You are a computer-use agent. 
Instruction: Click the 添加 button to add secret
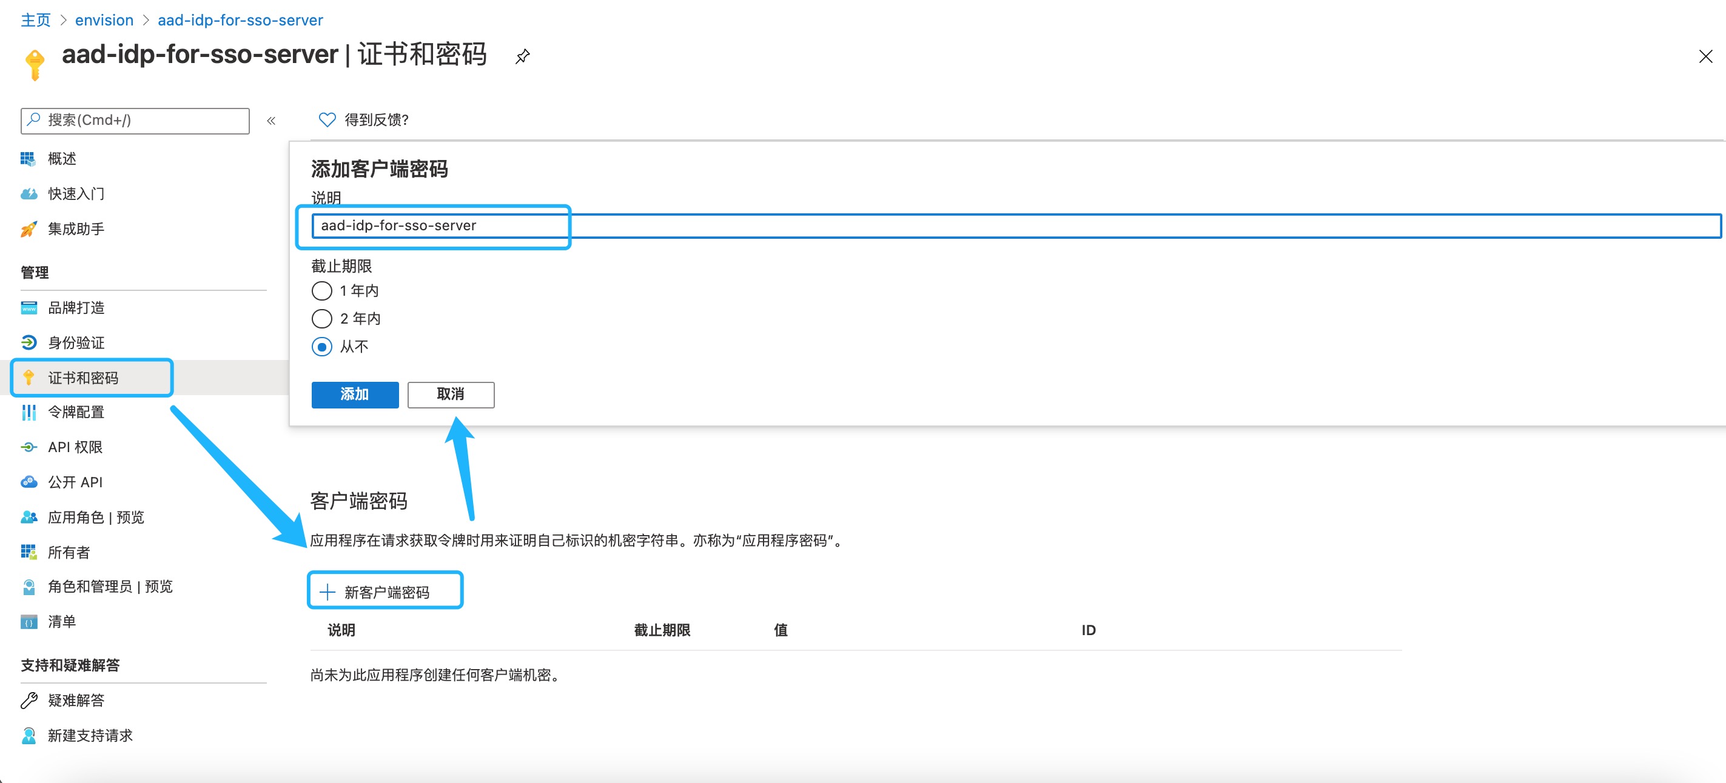pos(354,395)
